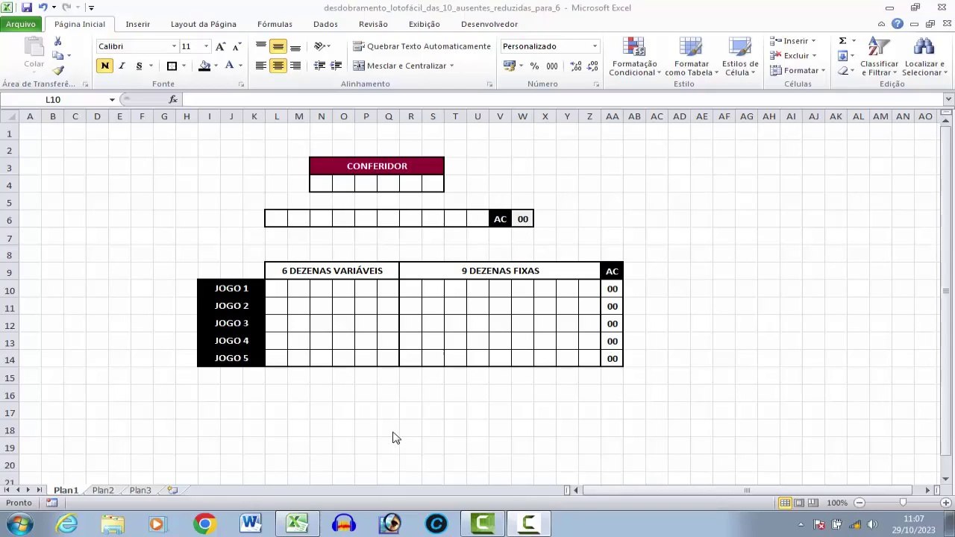Viewport: 955px width, 537px height.
Task: Toggle italic formatting
Action: [122, 66]
